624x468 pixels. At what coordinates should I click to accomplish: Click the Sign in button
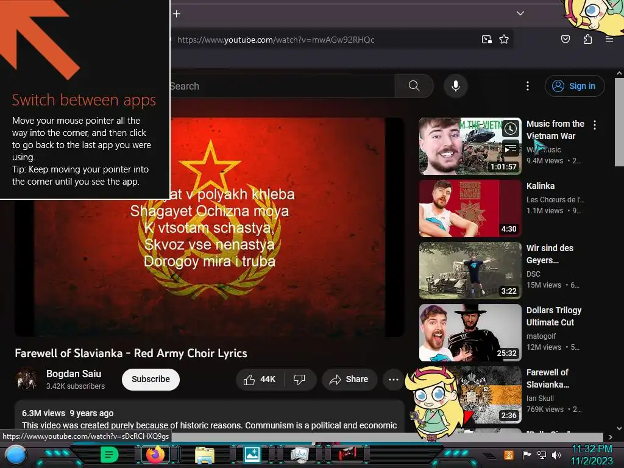pos(575,86)
